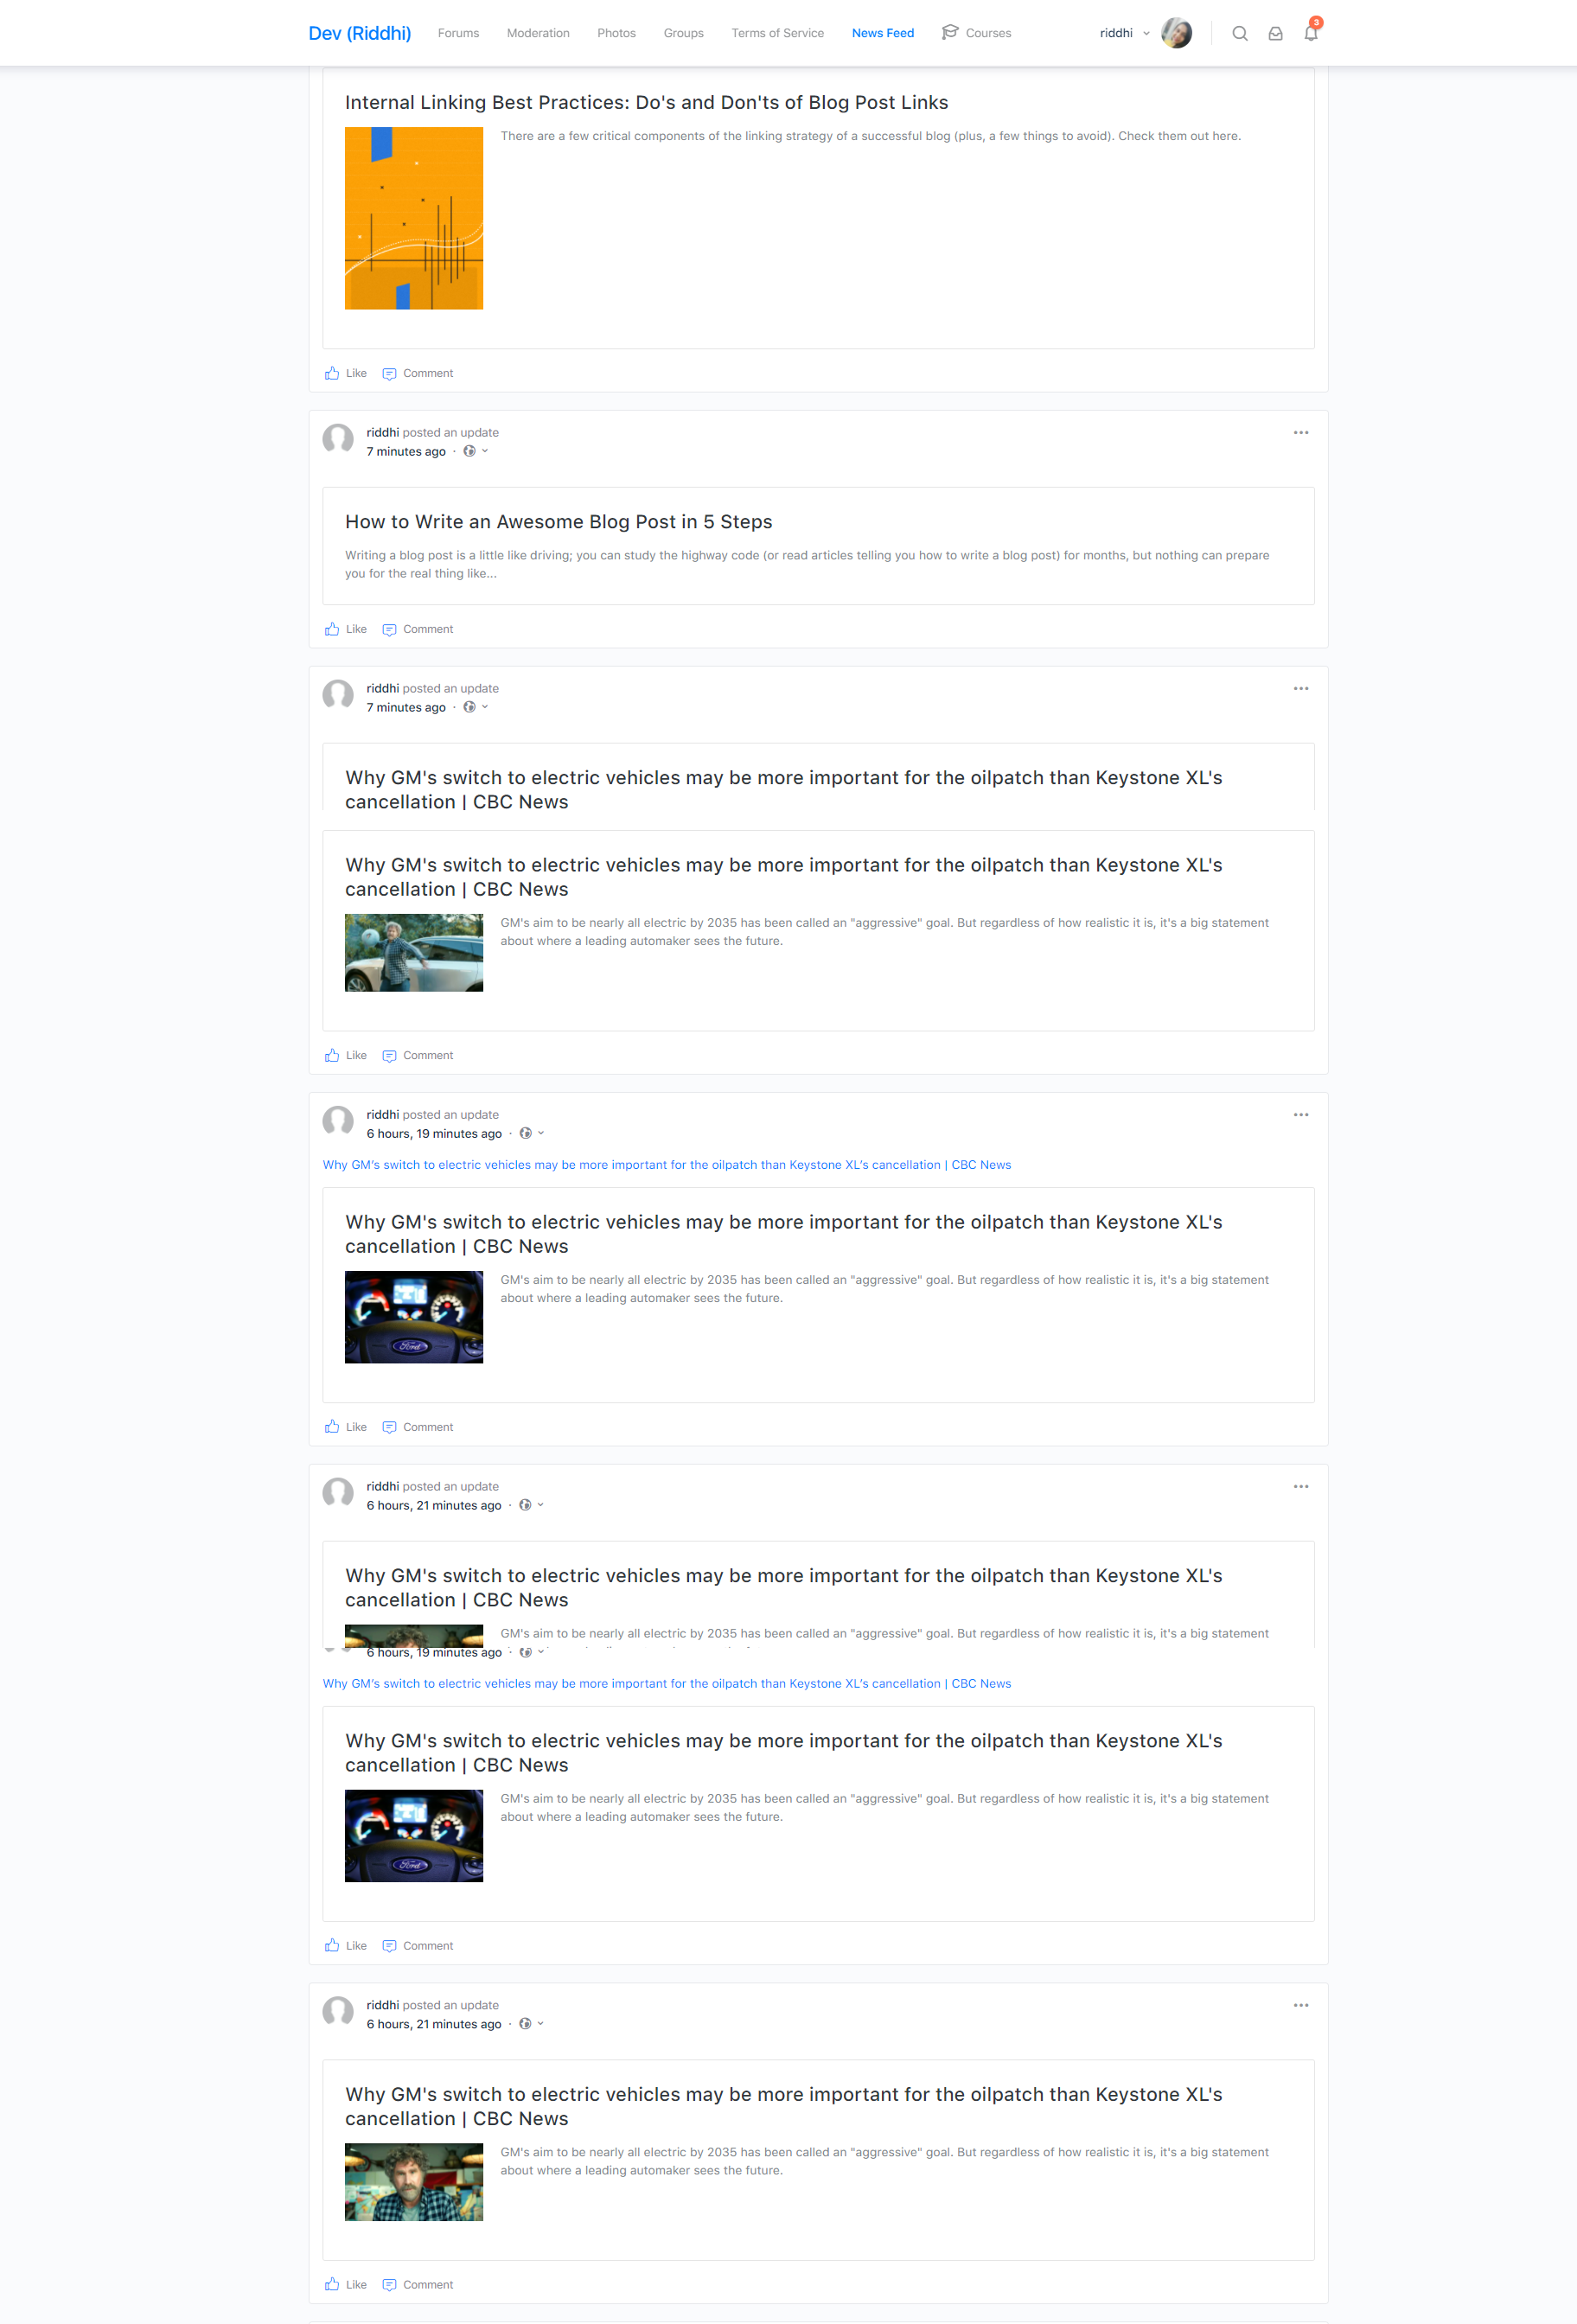Viewport: 1577px width, 2324px height.
Task: Click the Terms of Service link
Action: (777, 33)
